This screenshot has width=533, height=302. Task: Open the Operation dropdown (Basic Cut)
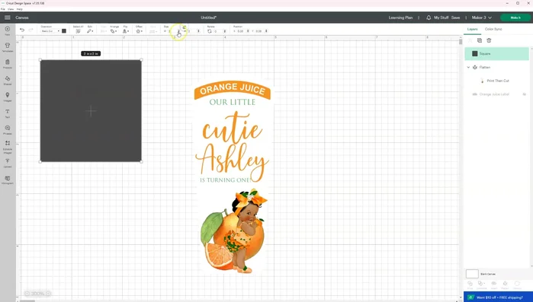click(50, 31)
